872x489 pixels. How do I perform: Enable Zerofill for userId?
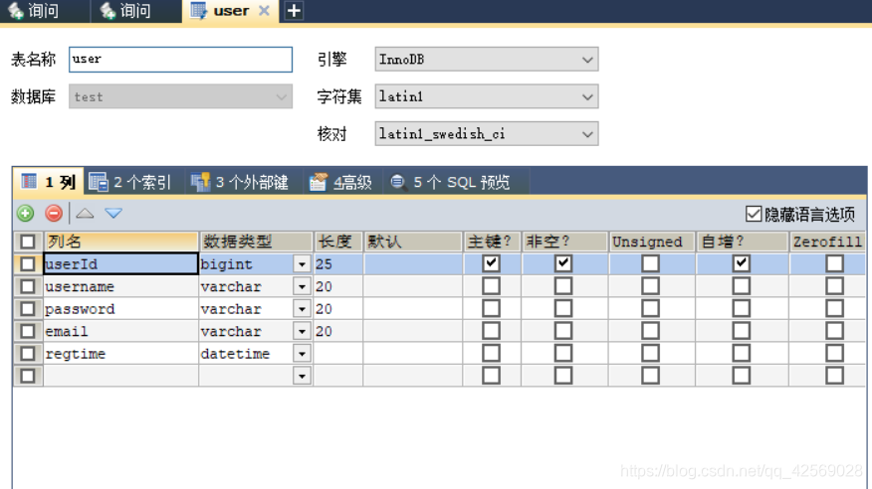click(835, 263)
